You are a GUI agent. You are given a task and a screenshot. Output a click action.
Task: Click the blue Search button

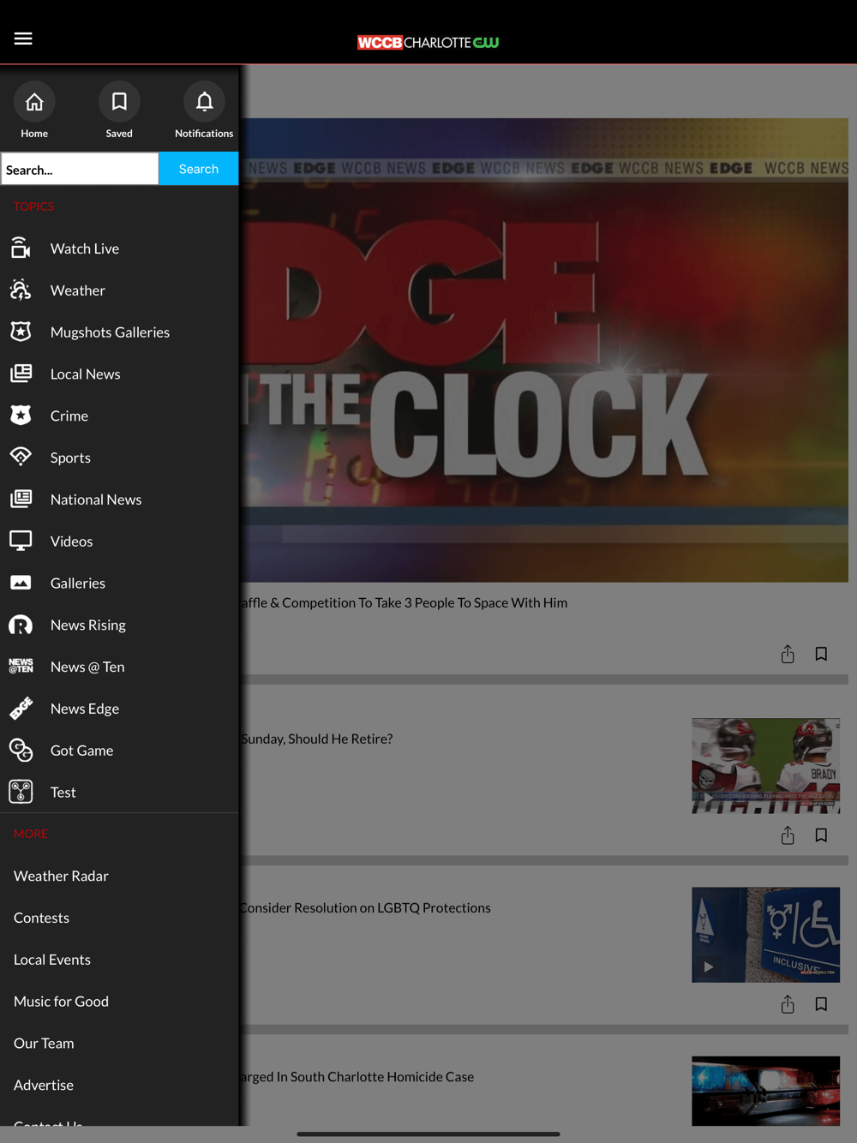click(198, 169)
